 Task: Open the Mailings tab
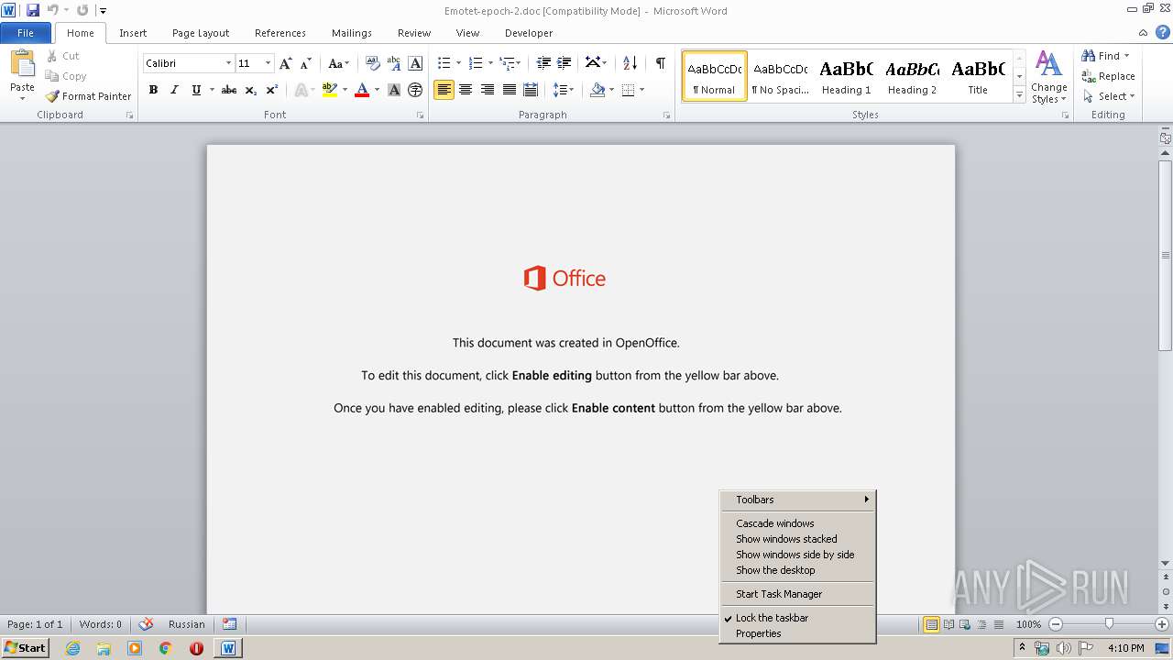tap(352, 33)
